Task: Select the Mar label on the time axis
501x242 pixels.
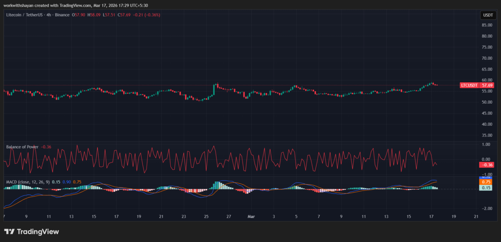Action: click(x=251, y=217)
